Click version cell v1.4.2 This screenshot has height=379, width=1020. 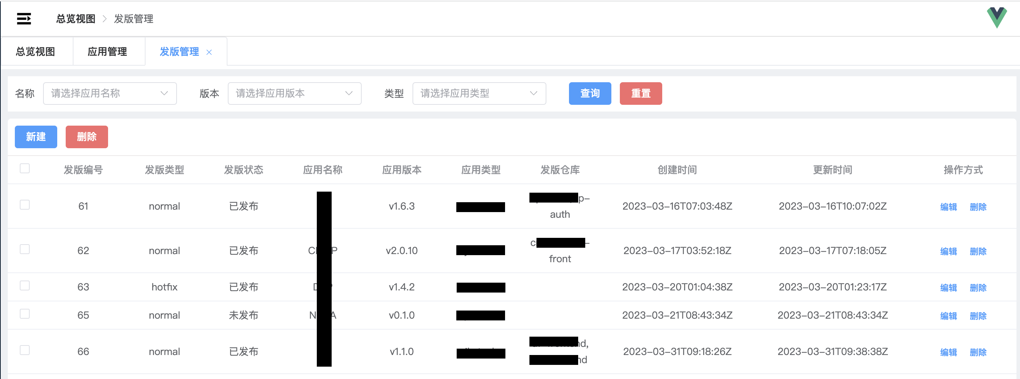[402, 287]
